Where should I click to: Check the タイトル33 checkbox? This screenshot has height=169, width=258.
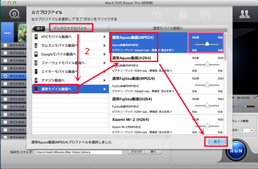[x=5, y=68]
